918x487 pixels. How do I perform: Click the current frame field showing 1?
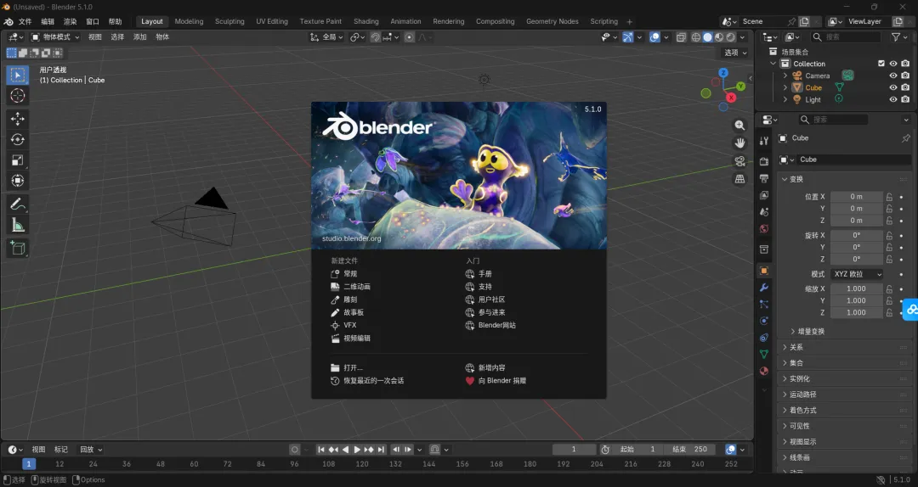pos(574,450)
